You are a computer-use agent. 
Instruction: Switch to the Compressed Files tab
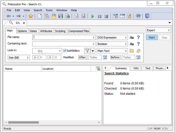point(79,31)
